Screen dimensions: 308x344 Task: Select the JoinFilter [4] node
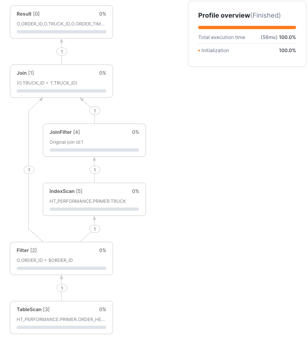click(x=94, y=140)
